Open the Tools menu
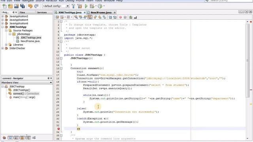The width and height of the screenshot is (253, 142). click(x=98, y=1)
